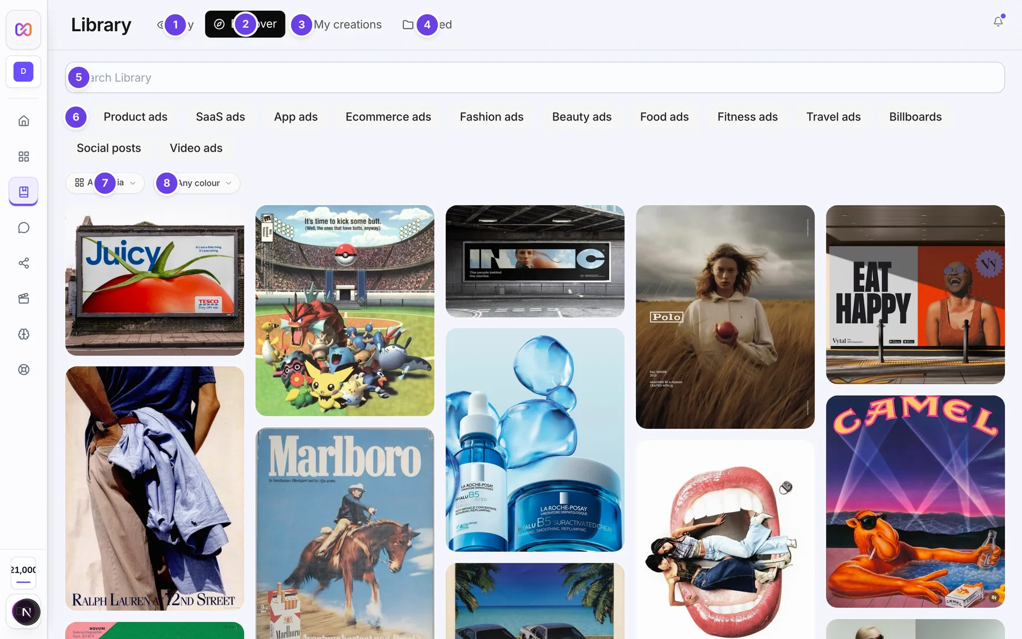The width and height of the screenshot is (1022, 639).
Task: Click the brand kit palette icon in sidebar
Action: (23, 334)
